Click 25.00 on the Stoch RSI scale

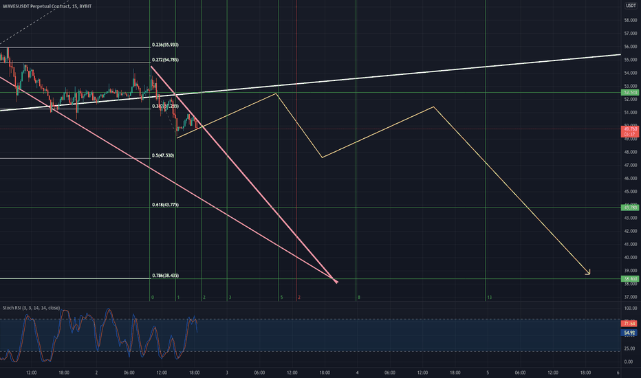coord(631,348)
